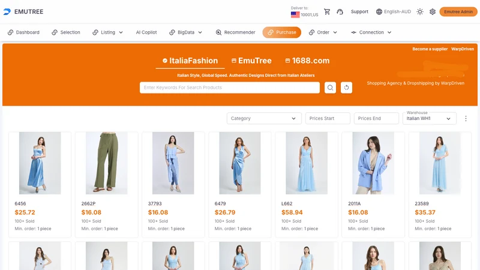This screenshot has width=480, height=270.
Task: Click the US flag delivery icon
Action: 295,14
